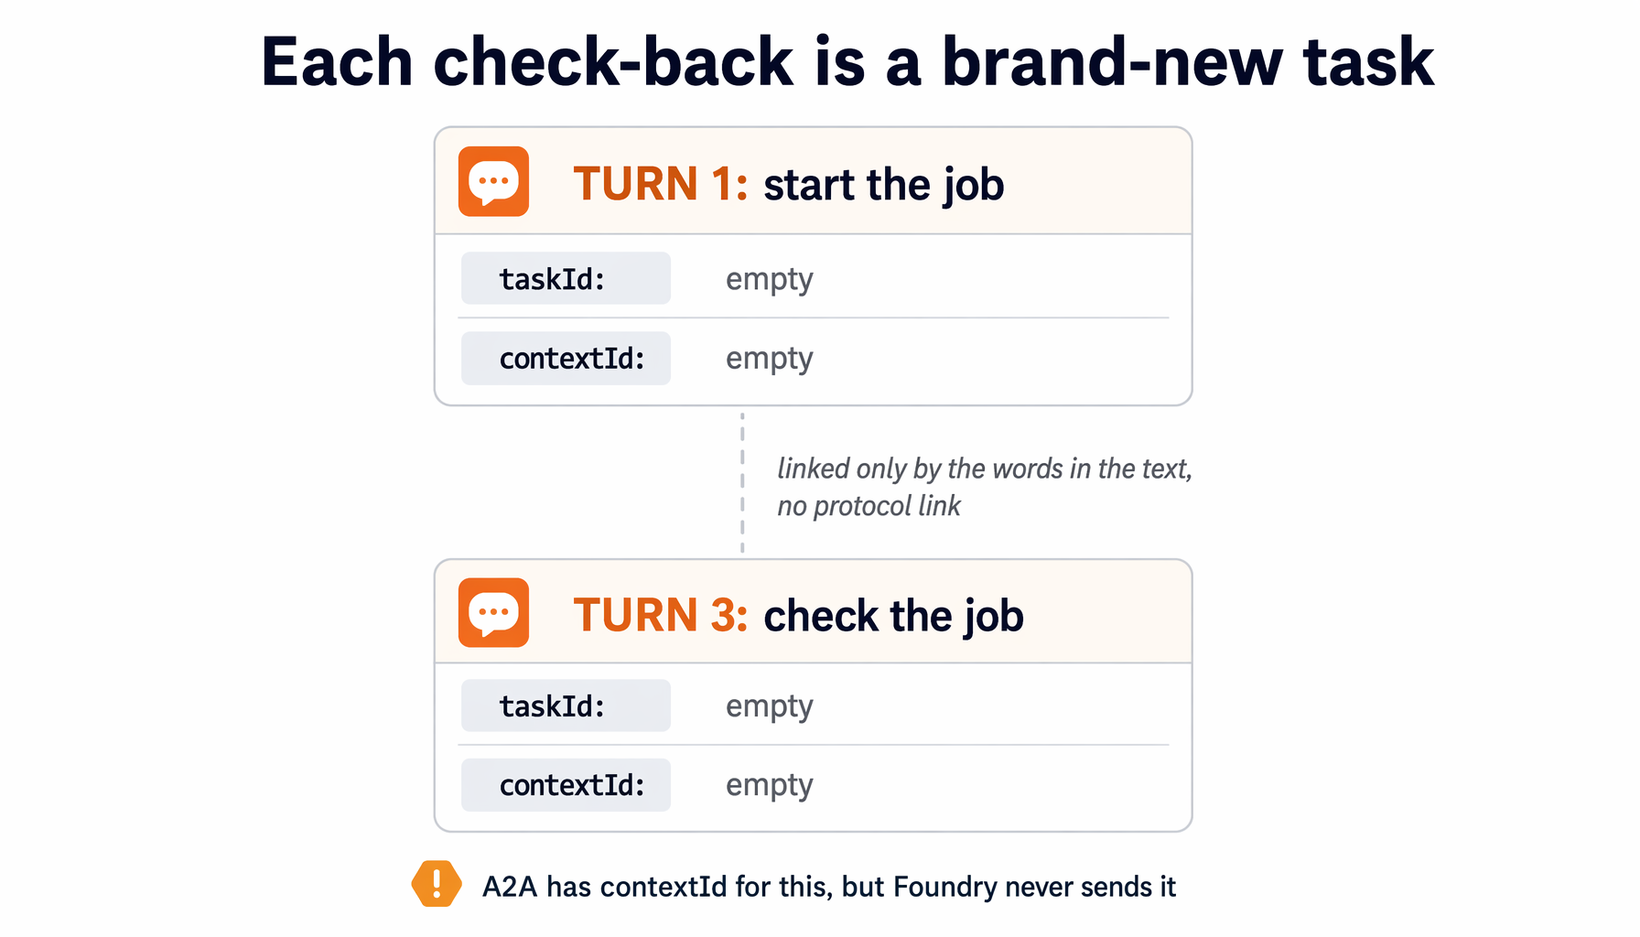Screen dimensions: 1640x937
Task: Click the empty taskId value in Turn 3
Action: tap(770, 707)
